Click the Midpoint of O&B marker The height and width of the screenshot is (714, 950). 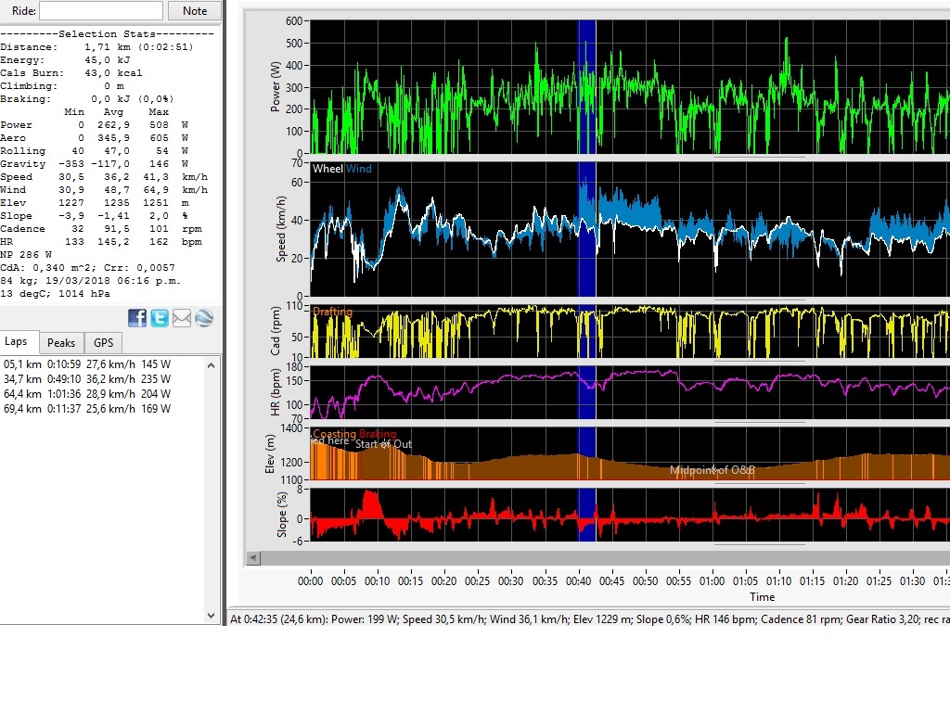point(712,471)
